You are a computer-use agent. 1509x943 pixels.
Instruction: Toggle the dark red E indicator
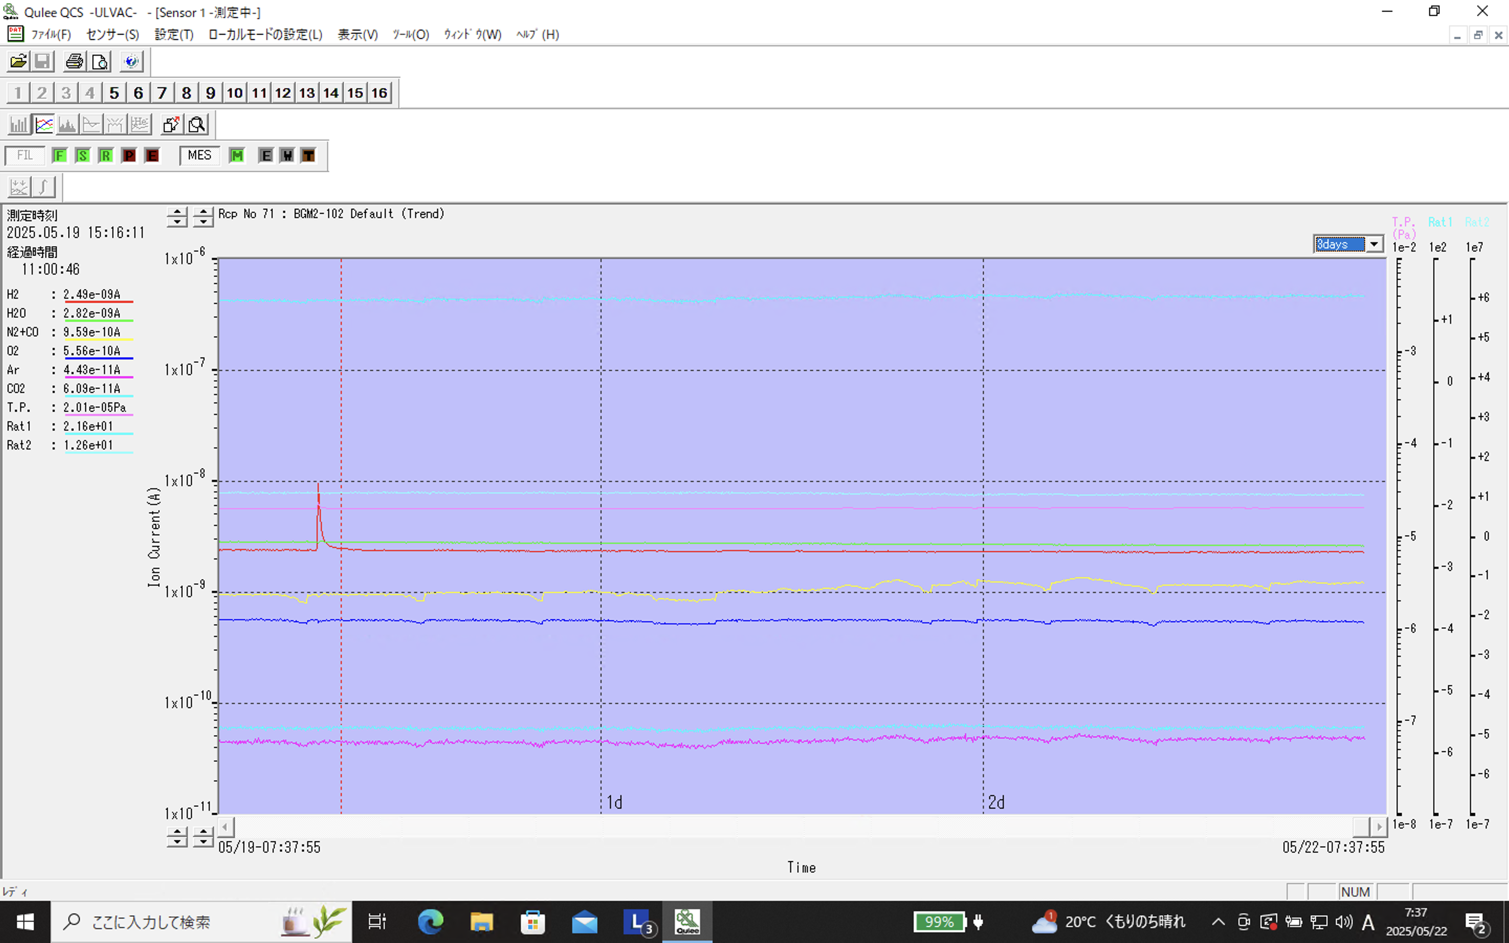152,155
